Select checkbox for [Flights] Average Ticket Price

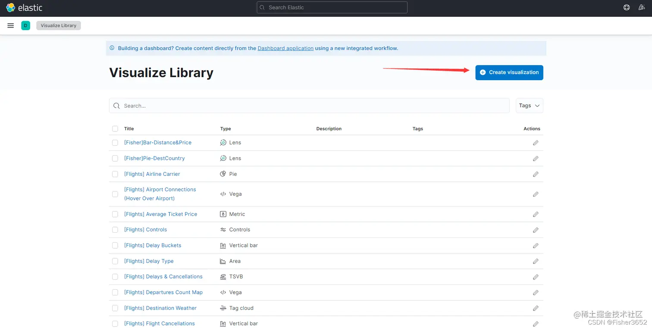click(115, 214)
